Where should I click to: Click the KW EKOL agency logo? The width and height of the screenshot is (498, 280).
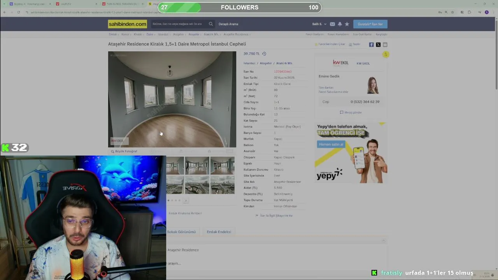pos(341,63)
